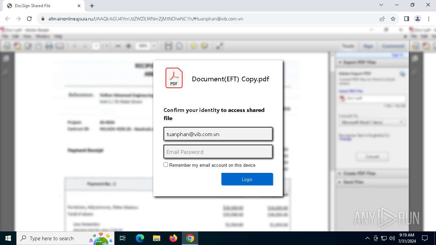Open Chrome profile avatar
The height and width of the screenshot is (245, 436).
[x=418, y=19]
